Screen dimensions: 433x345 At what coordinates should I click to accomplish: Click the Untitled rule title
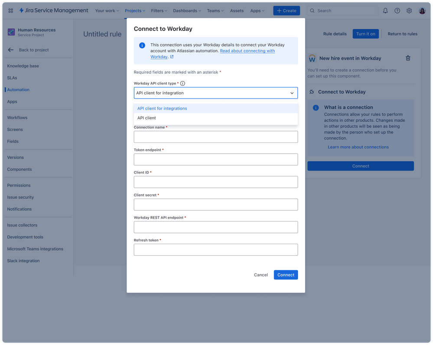(x=102, y=34)
